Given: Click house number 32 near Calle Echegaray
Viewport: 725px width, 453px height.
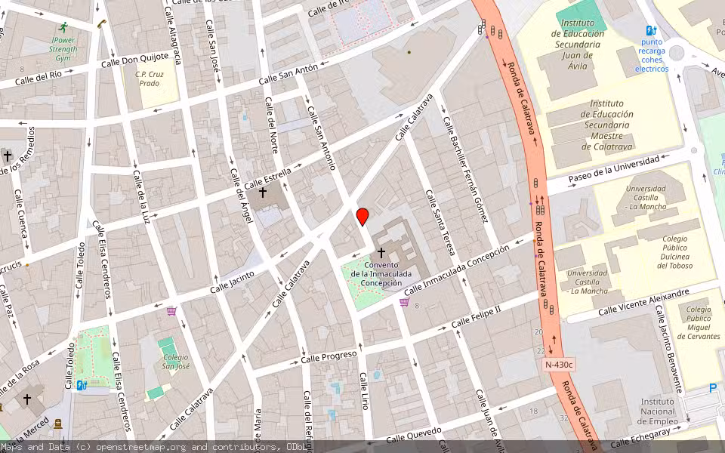Looking at the screenshot, I should pyautogui.click(x=563, y=418).
